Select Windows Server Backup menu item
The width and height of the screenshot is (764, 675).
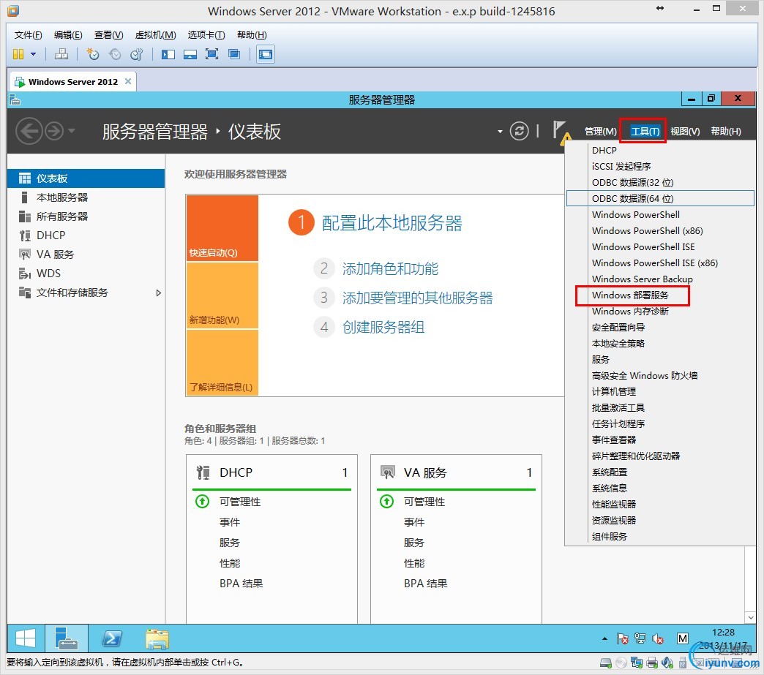click(x=643, y=279)
